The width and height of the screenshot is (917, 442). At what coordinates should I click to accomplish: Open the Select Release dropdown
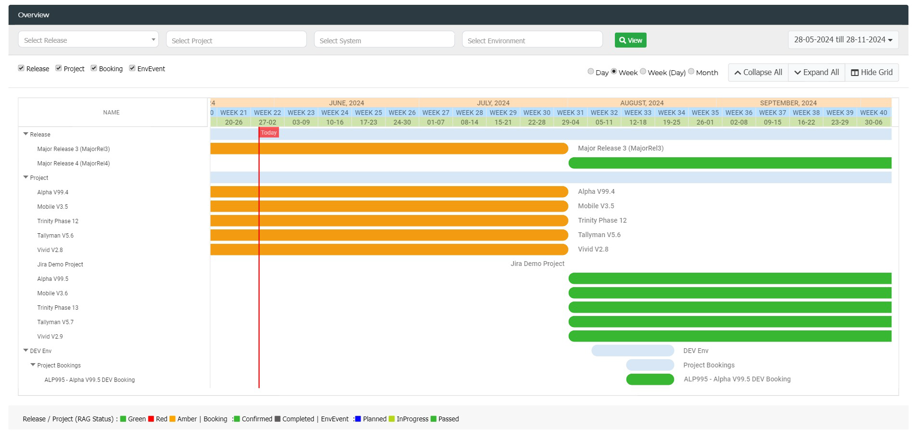(89, 40)
